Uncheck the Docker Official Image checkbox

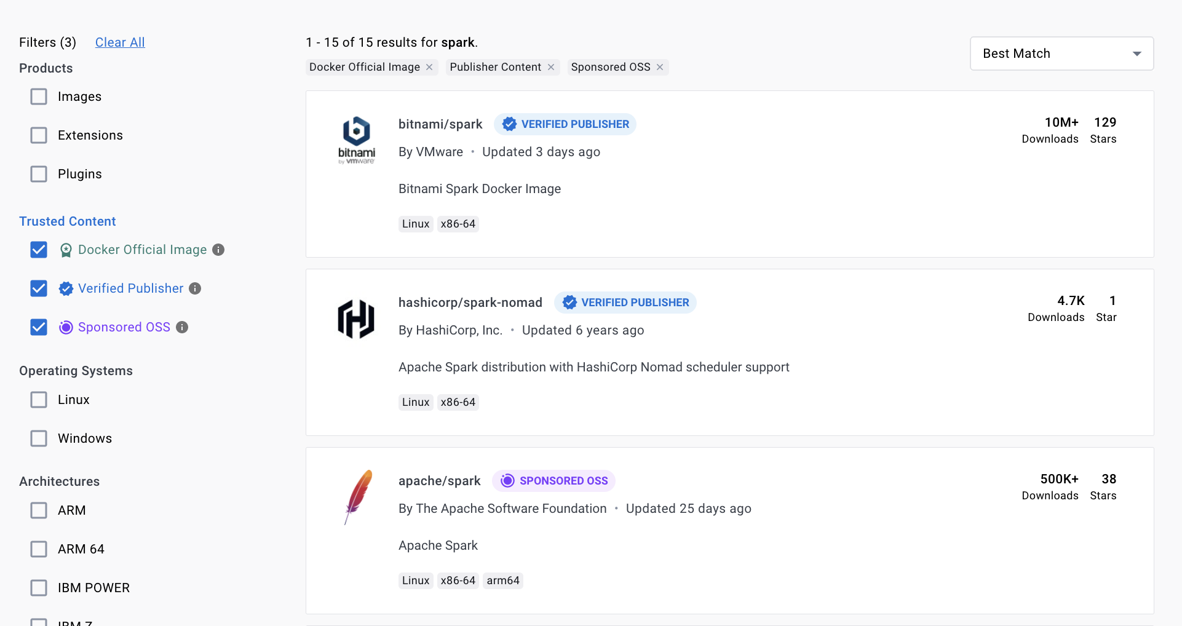(39, 250)
